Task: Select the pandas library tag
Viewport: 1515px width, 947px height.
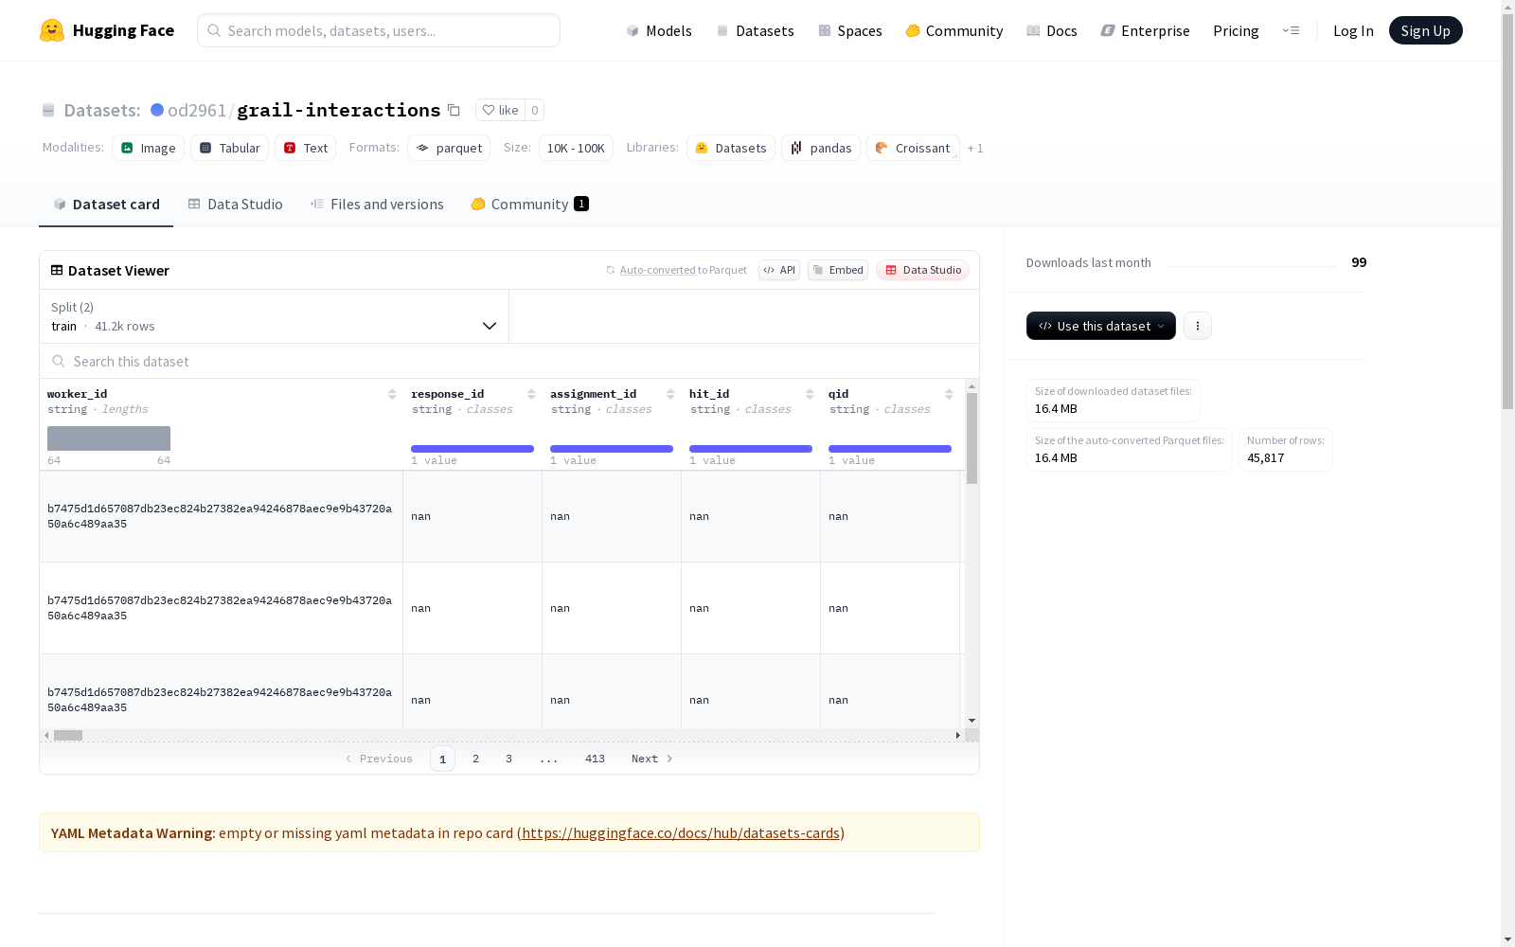Action: point(821,148)
